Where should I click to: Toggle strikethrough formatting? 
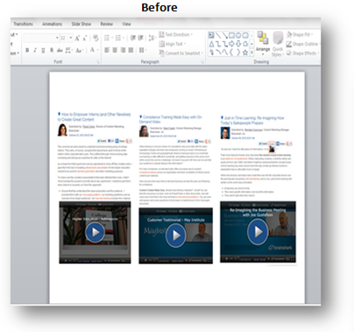(x=60, y=50)
